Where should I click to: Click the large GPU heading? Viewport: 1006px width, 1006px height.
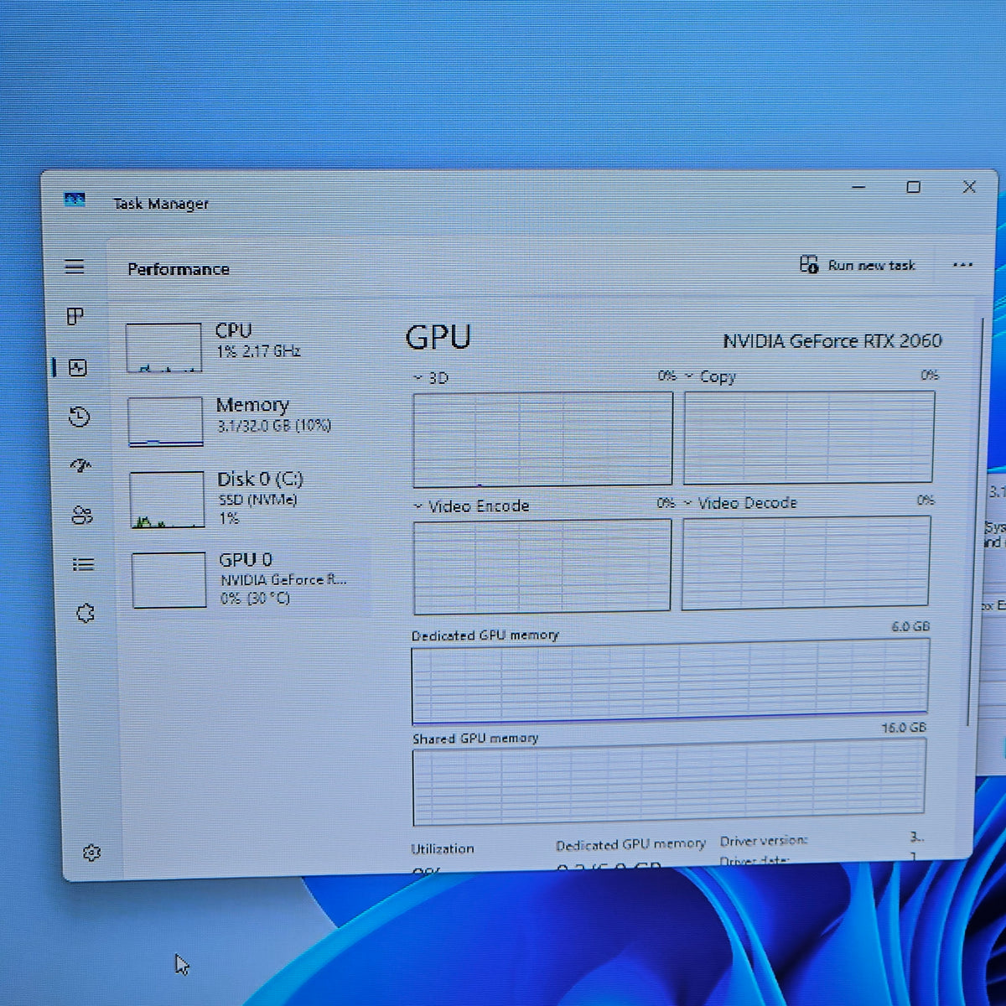438,337
